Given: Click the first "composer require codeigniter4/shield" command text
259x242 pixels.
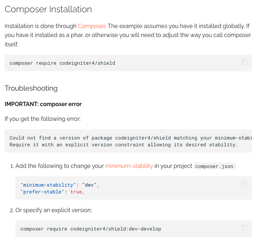Looking at the screenshot, I should 62,63.
